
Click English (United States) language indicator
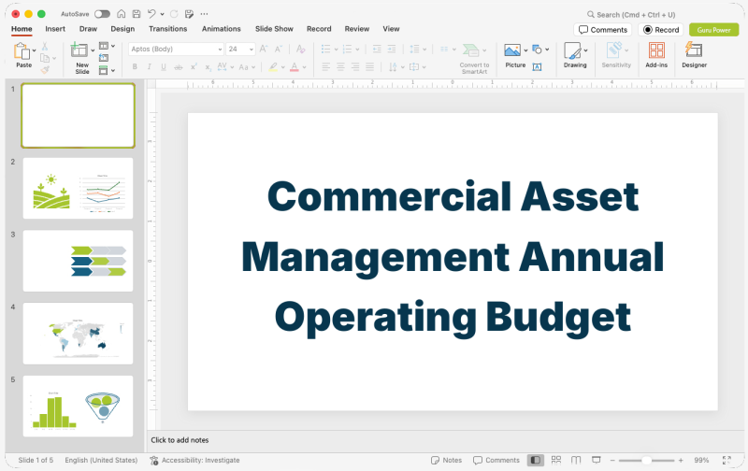click(x=101, y=460)
